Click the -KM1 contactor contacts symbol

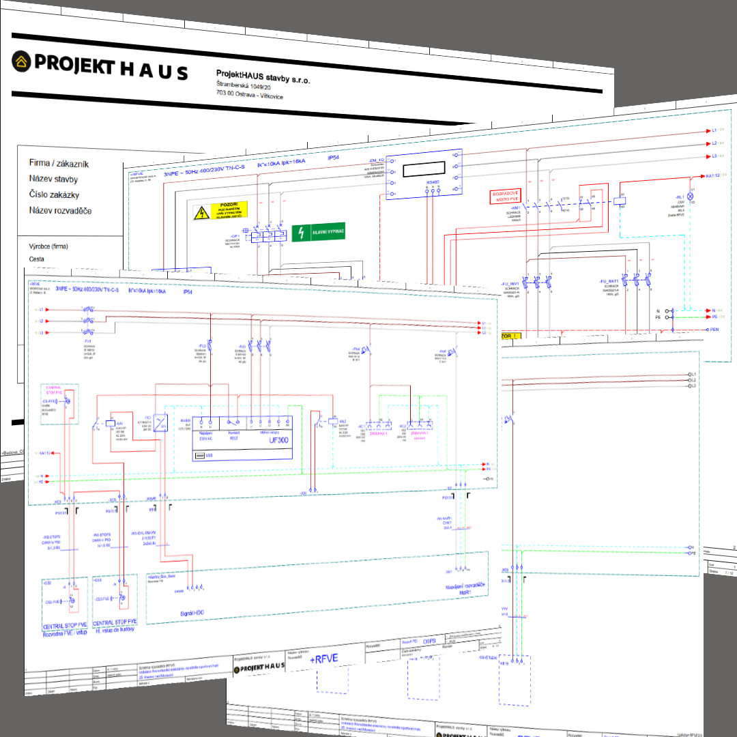click(548, 205)
